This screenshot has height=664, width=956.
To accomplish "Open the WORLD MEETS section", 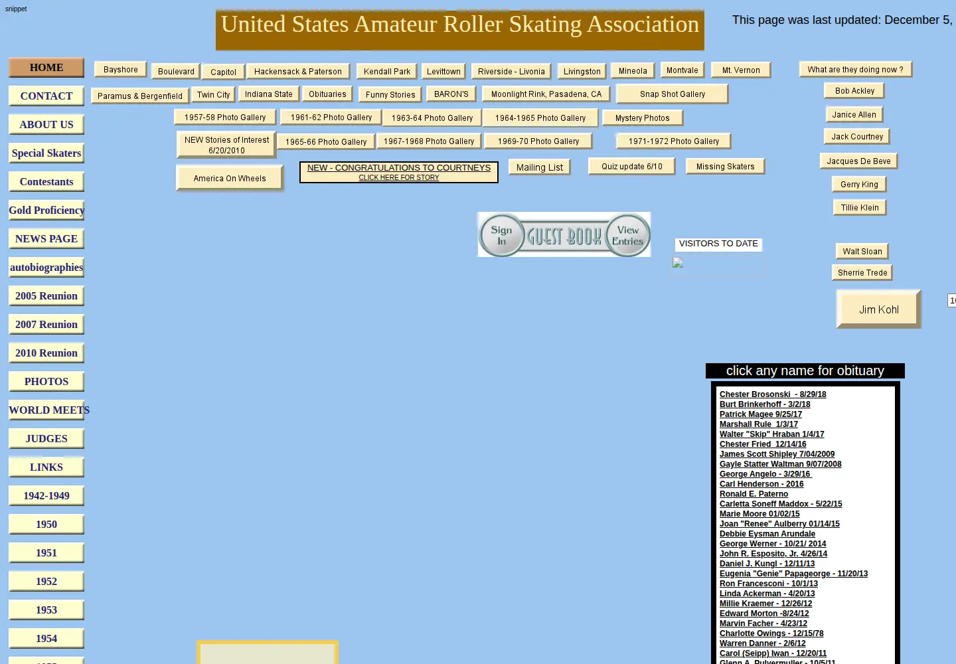I will [x=46, y=410].
